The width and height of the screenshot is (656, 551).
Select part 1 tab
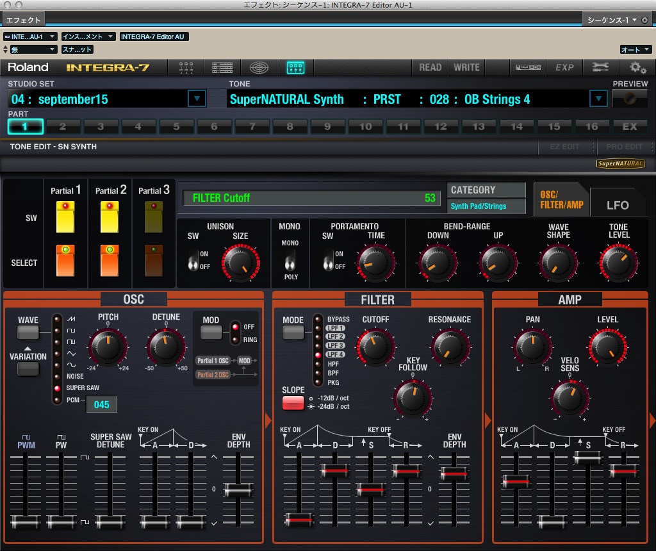tap(25, 126)
